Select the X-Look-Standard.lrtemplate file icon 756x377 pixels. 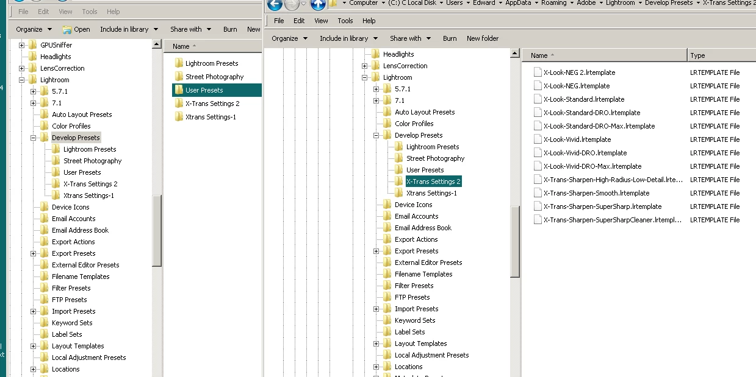pyautogui.click(x=538, y=99)
